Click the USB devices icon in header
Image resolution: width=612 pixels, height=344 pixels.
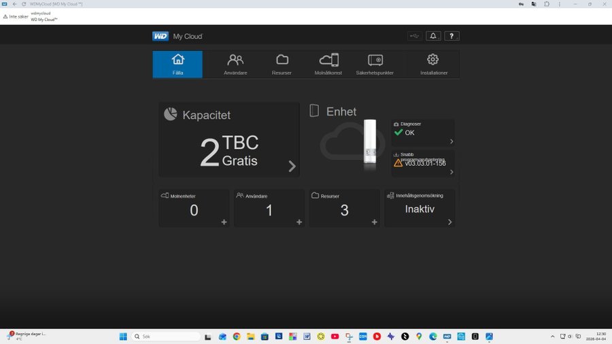click(415, 36)
